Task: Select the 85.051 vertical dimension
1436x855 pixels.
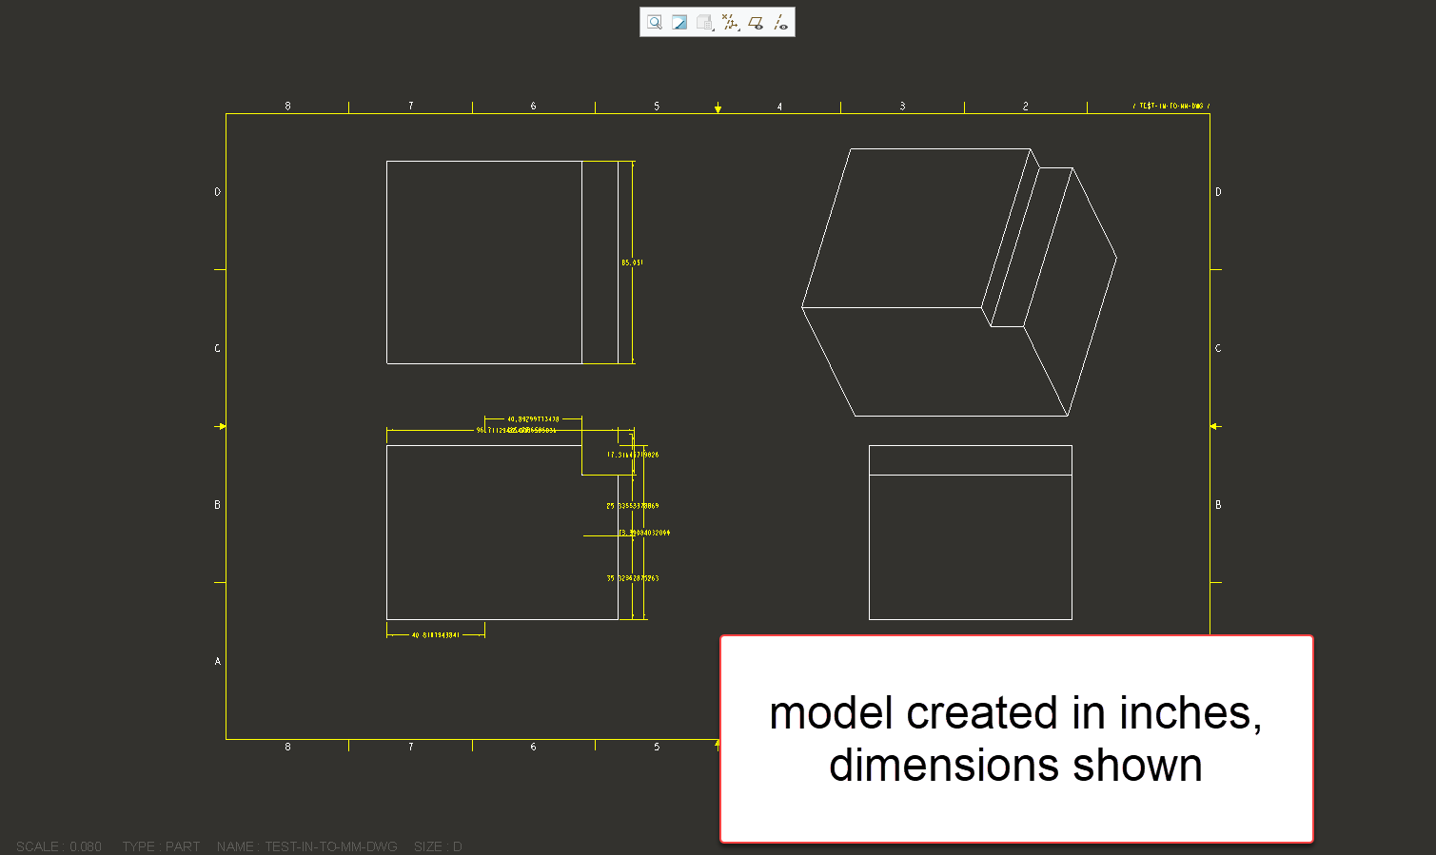Action: tap(632, 261)
